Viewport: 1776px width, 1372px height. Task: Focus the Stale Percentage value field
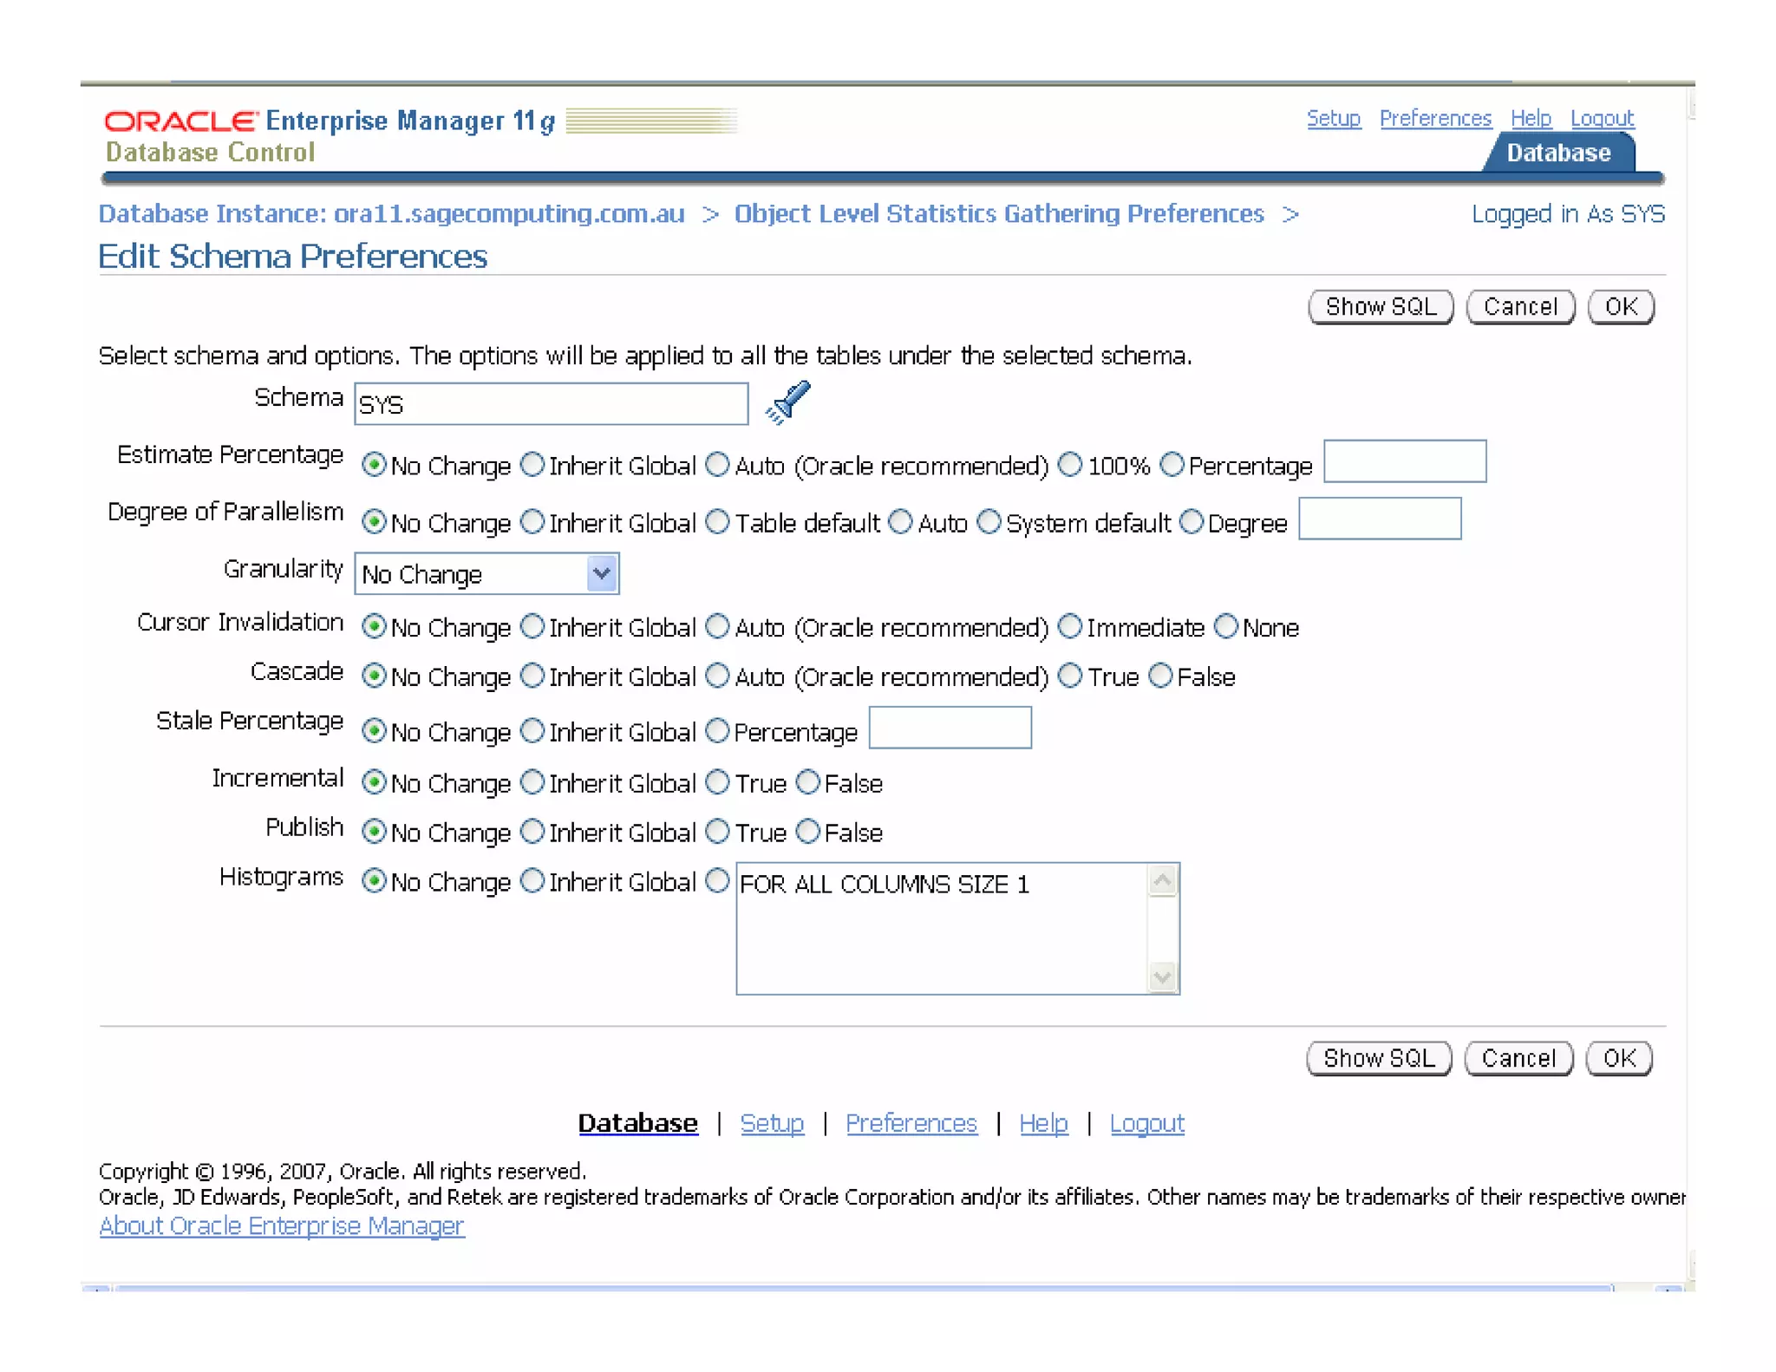coord(950,728)
